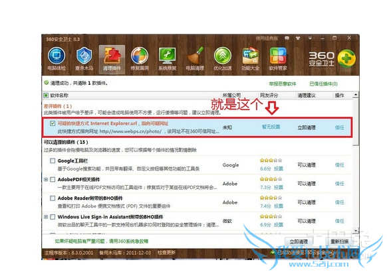
Task: Sort by the 软件名称 column header
Action: tap(59, 96)
